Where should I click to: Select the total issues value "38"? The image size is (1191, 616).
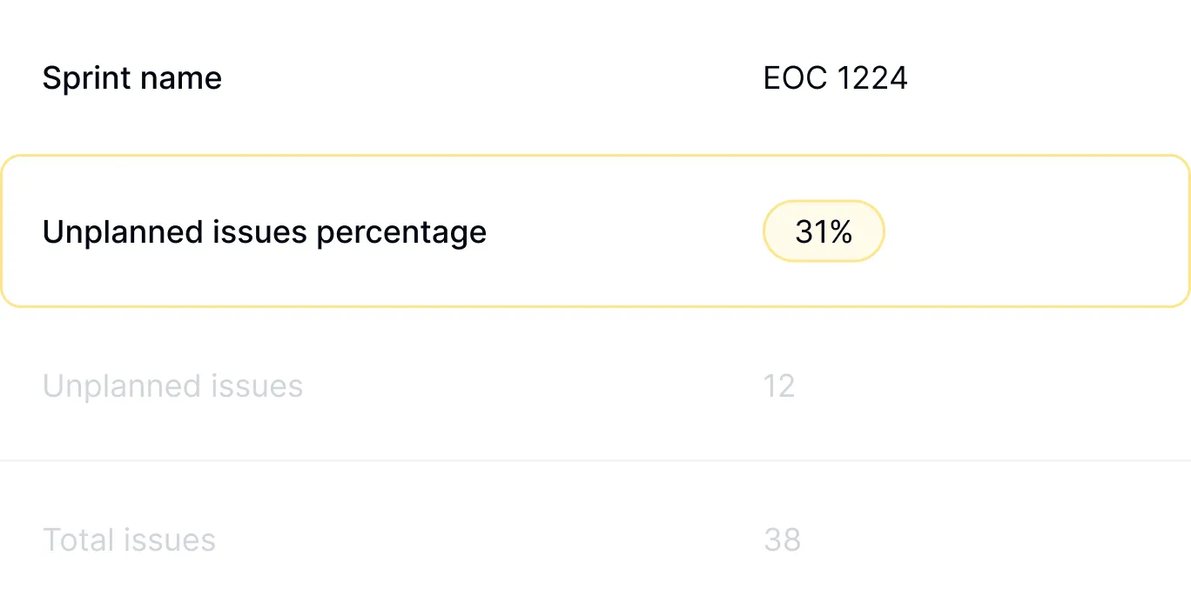782,540
